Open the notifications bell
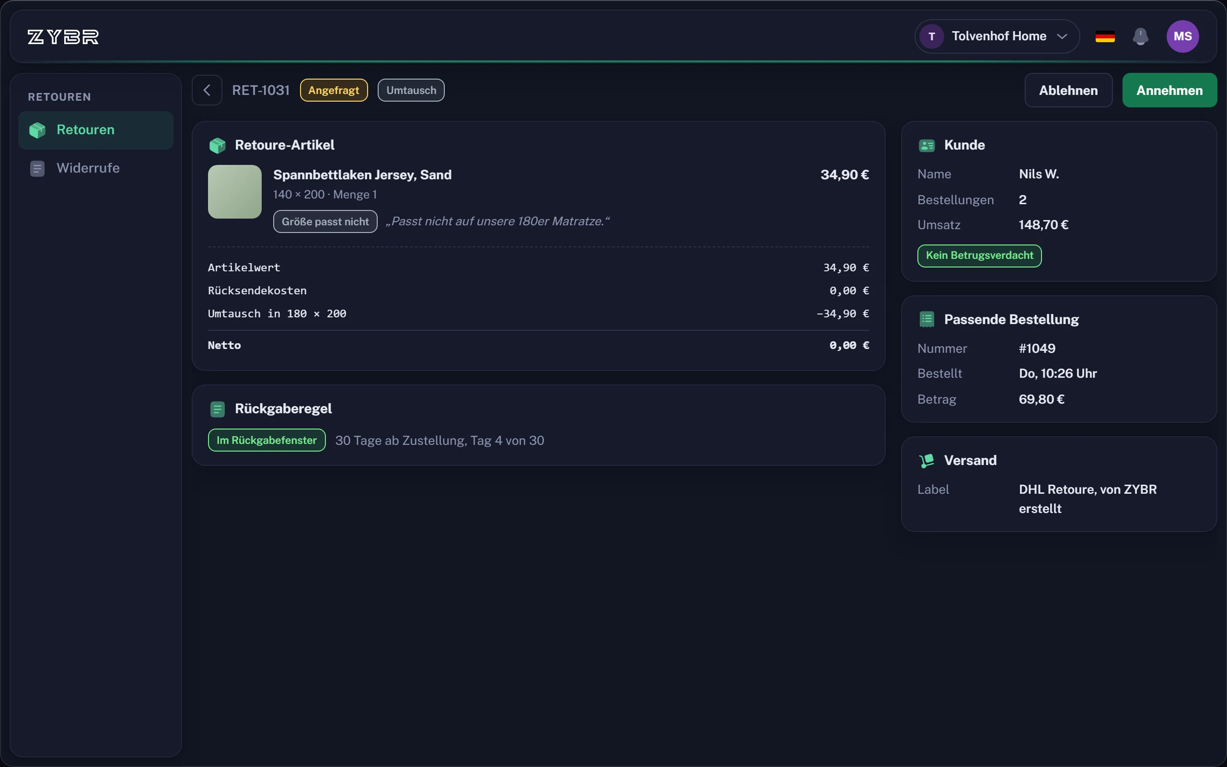This screenshot has width=1227, height=767. coord(1140,36)
